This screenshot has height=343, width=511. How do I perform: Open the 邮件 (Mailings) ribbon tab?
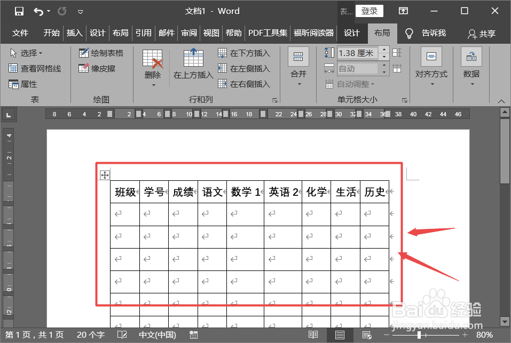click(166, 33)
